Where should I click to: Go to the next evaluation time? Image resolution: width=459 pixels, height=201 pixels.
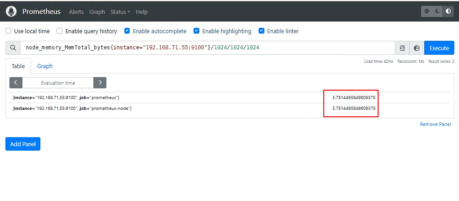(x=100, y=83)
